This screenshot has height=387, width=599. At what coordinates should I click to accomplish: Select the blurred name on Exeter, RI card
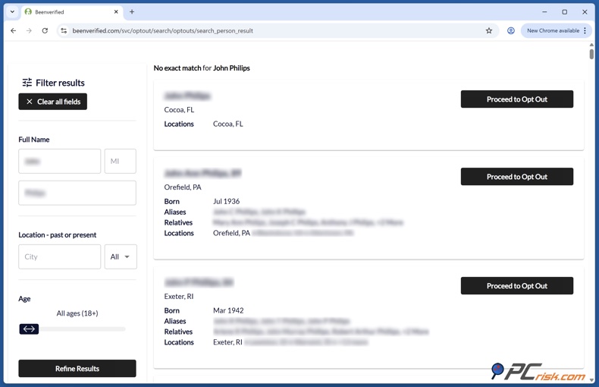pos(199,282)
